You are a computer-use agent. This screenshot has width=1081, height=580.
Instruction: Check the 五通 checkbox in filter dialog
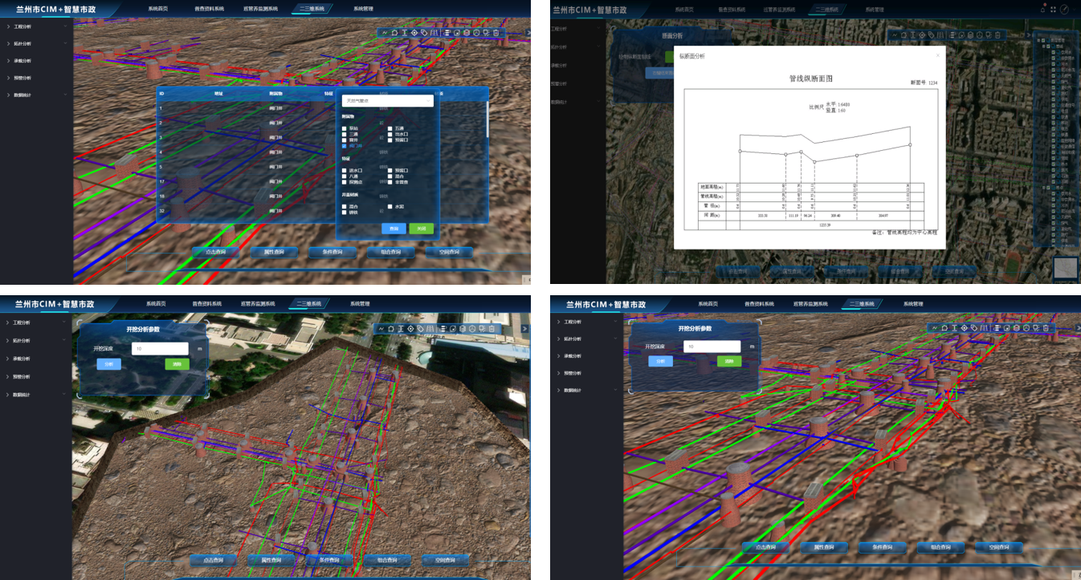click(390, 128)
